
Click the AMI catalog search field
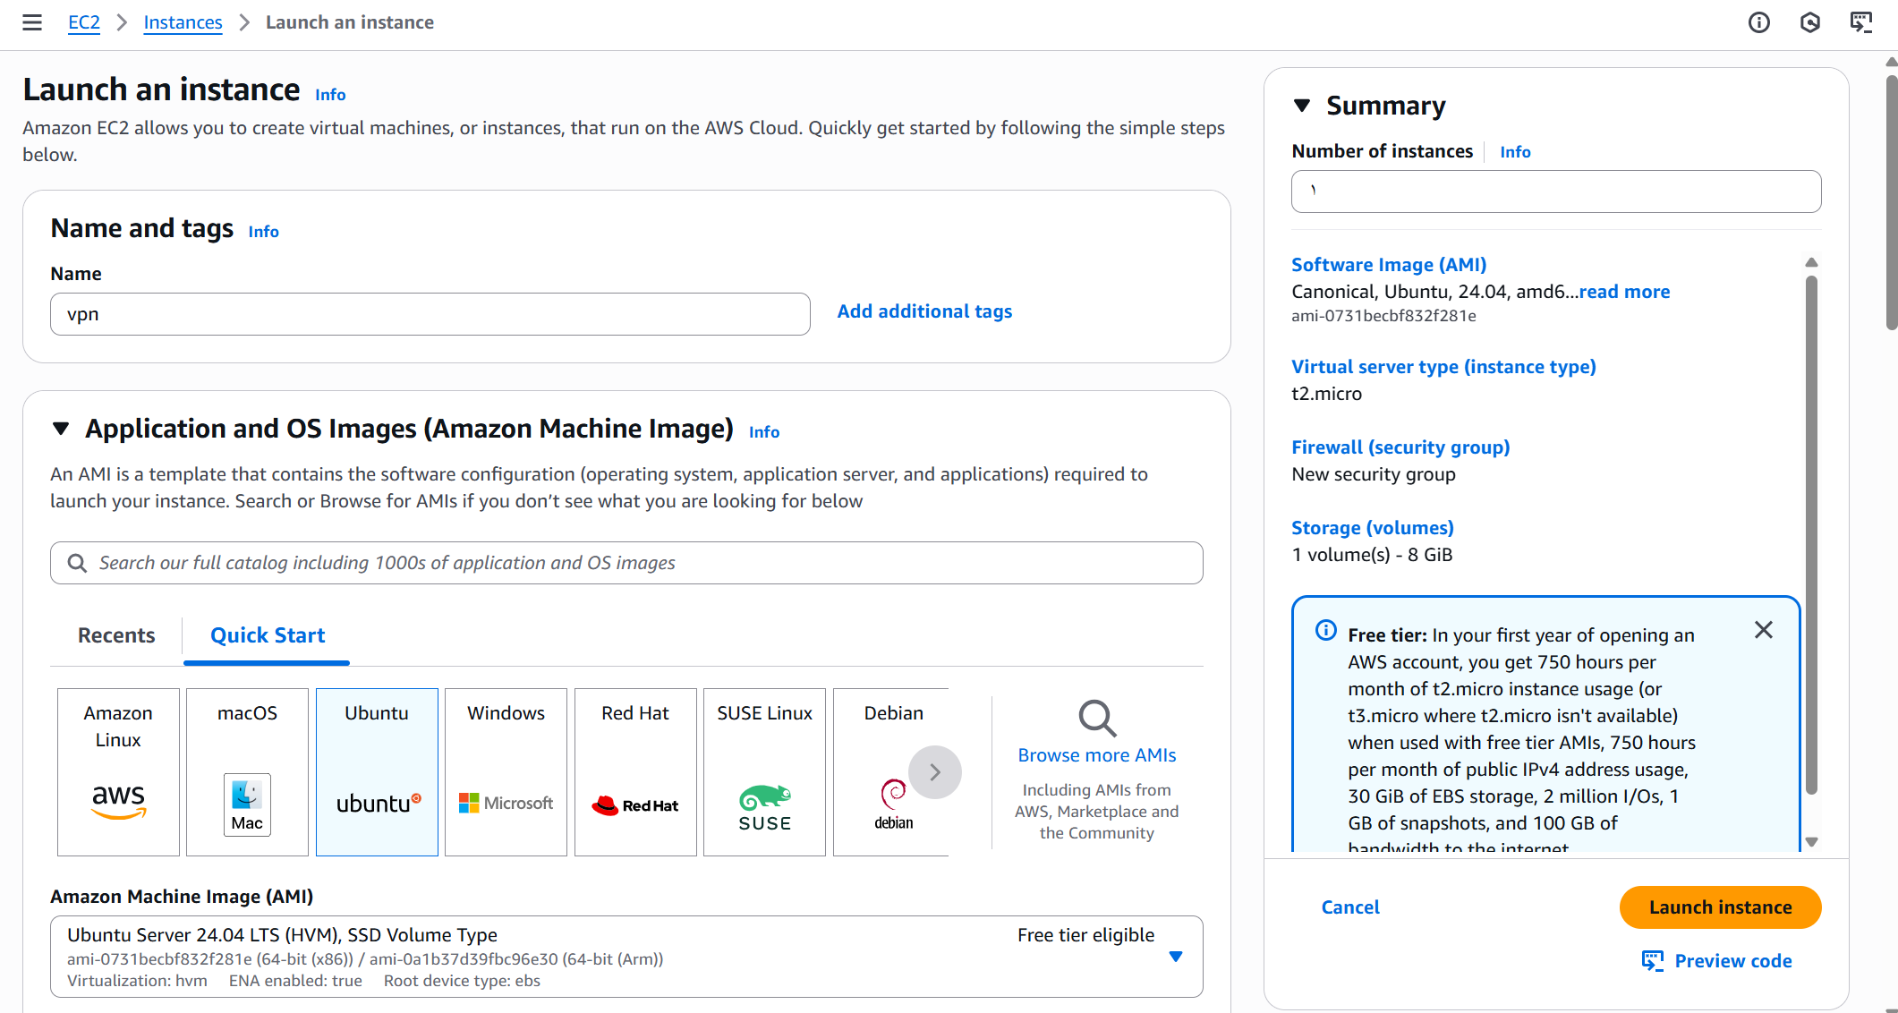click(626, 563)
